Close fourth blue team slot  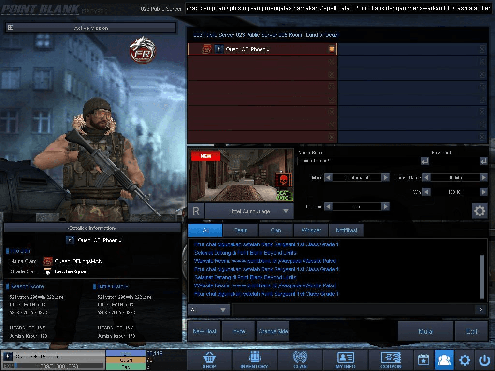click(482, 87)
